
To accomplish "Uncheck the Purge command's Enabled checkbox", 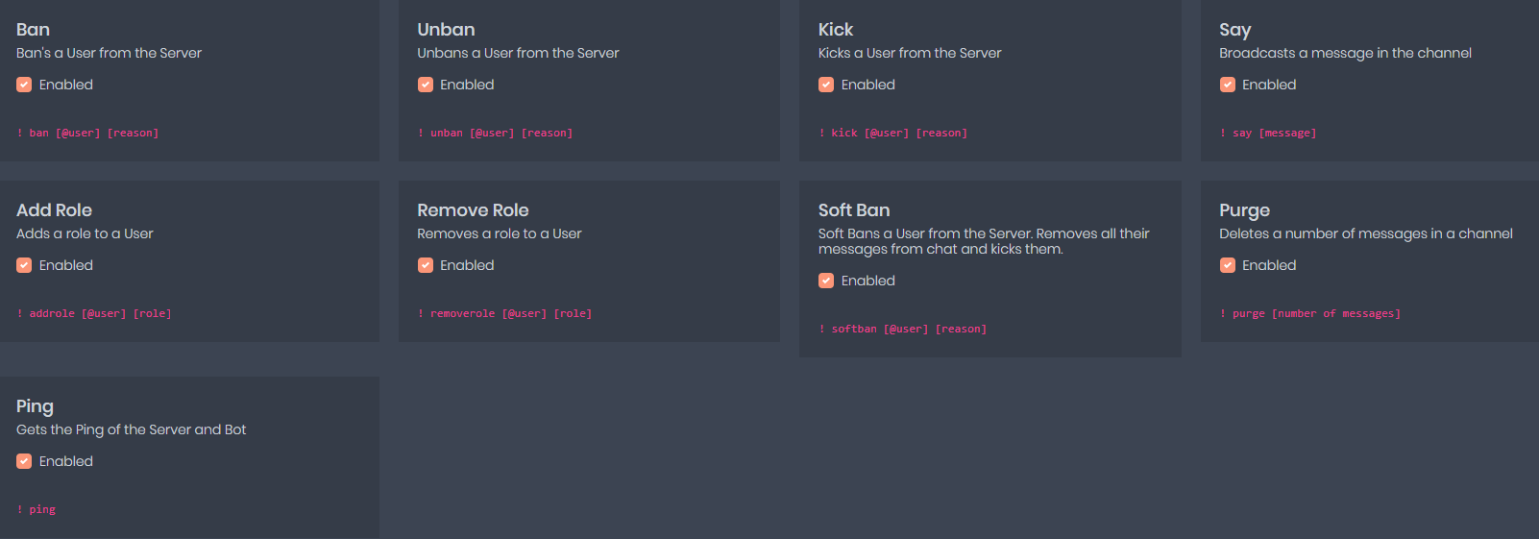I will [x=1228, y=265].
